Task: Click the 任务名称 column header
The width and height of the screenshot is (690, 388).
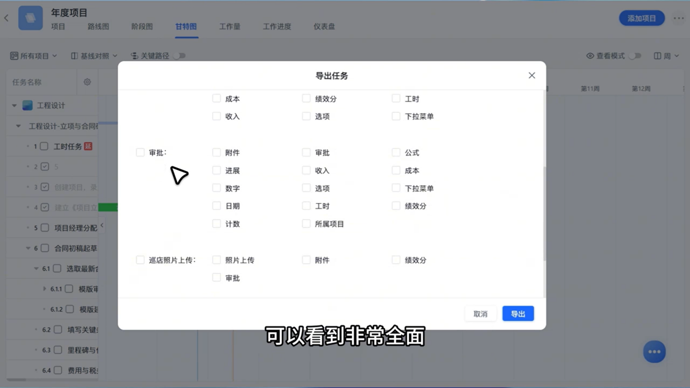Action: [x=27, y=82]
